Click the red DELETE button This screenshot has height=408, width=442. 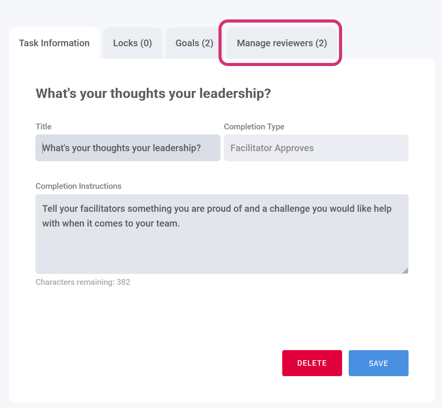312,363
